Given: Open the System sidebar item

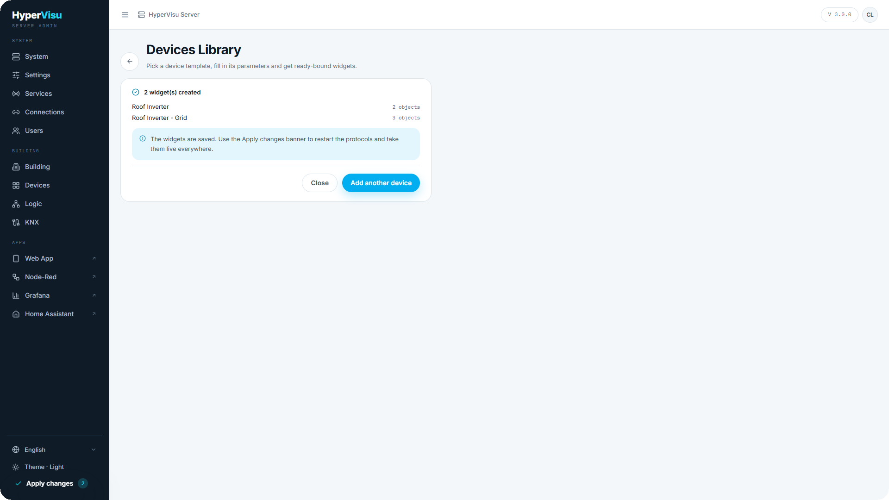Looking at the screenshot, I should click(55, 56).
